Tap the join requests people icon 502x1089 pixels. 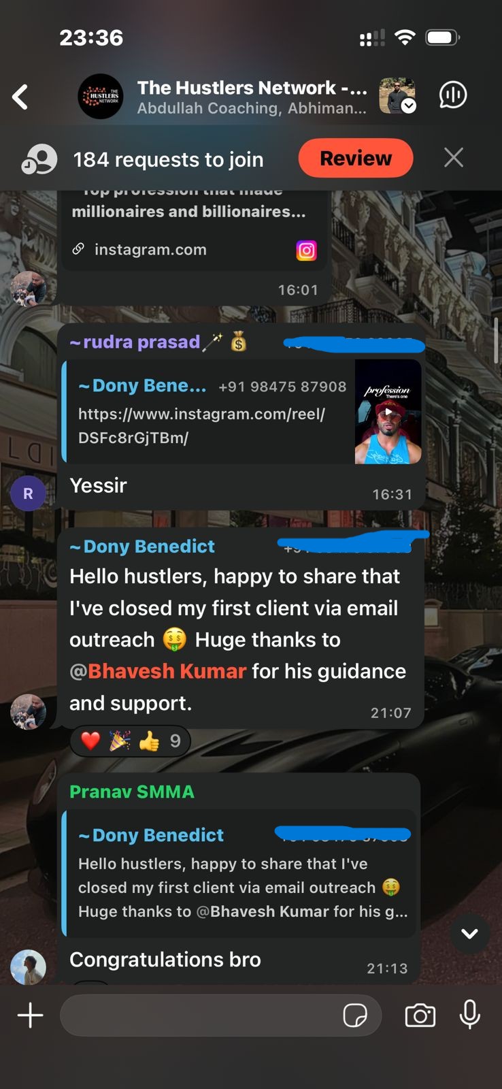(39, 159)
